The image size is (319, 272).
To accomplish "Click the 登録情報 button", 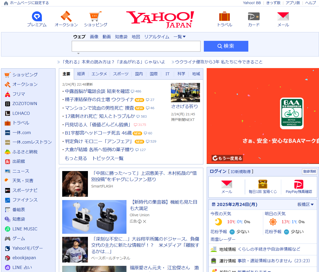I will click(x=309, y=172).
